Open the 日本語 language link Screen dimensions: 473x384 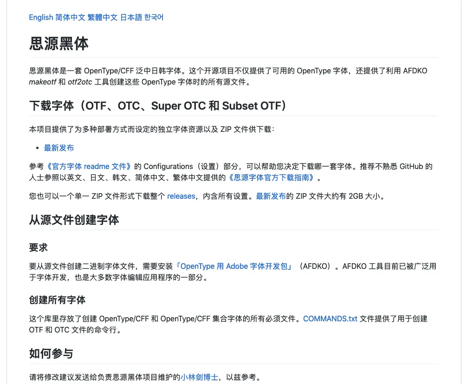131,18
